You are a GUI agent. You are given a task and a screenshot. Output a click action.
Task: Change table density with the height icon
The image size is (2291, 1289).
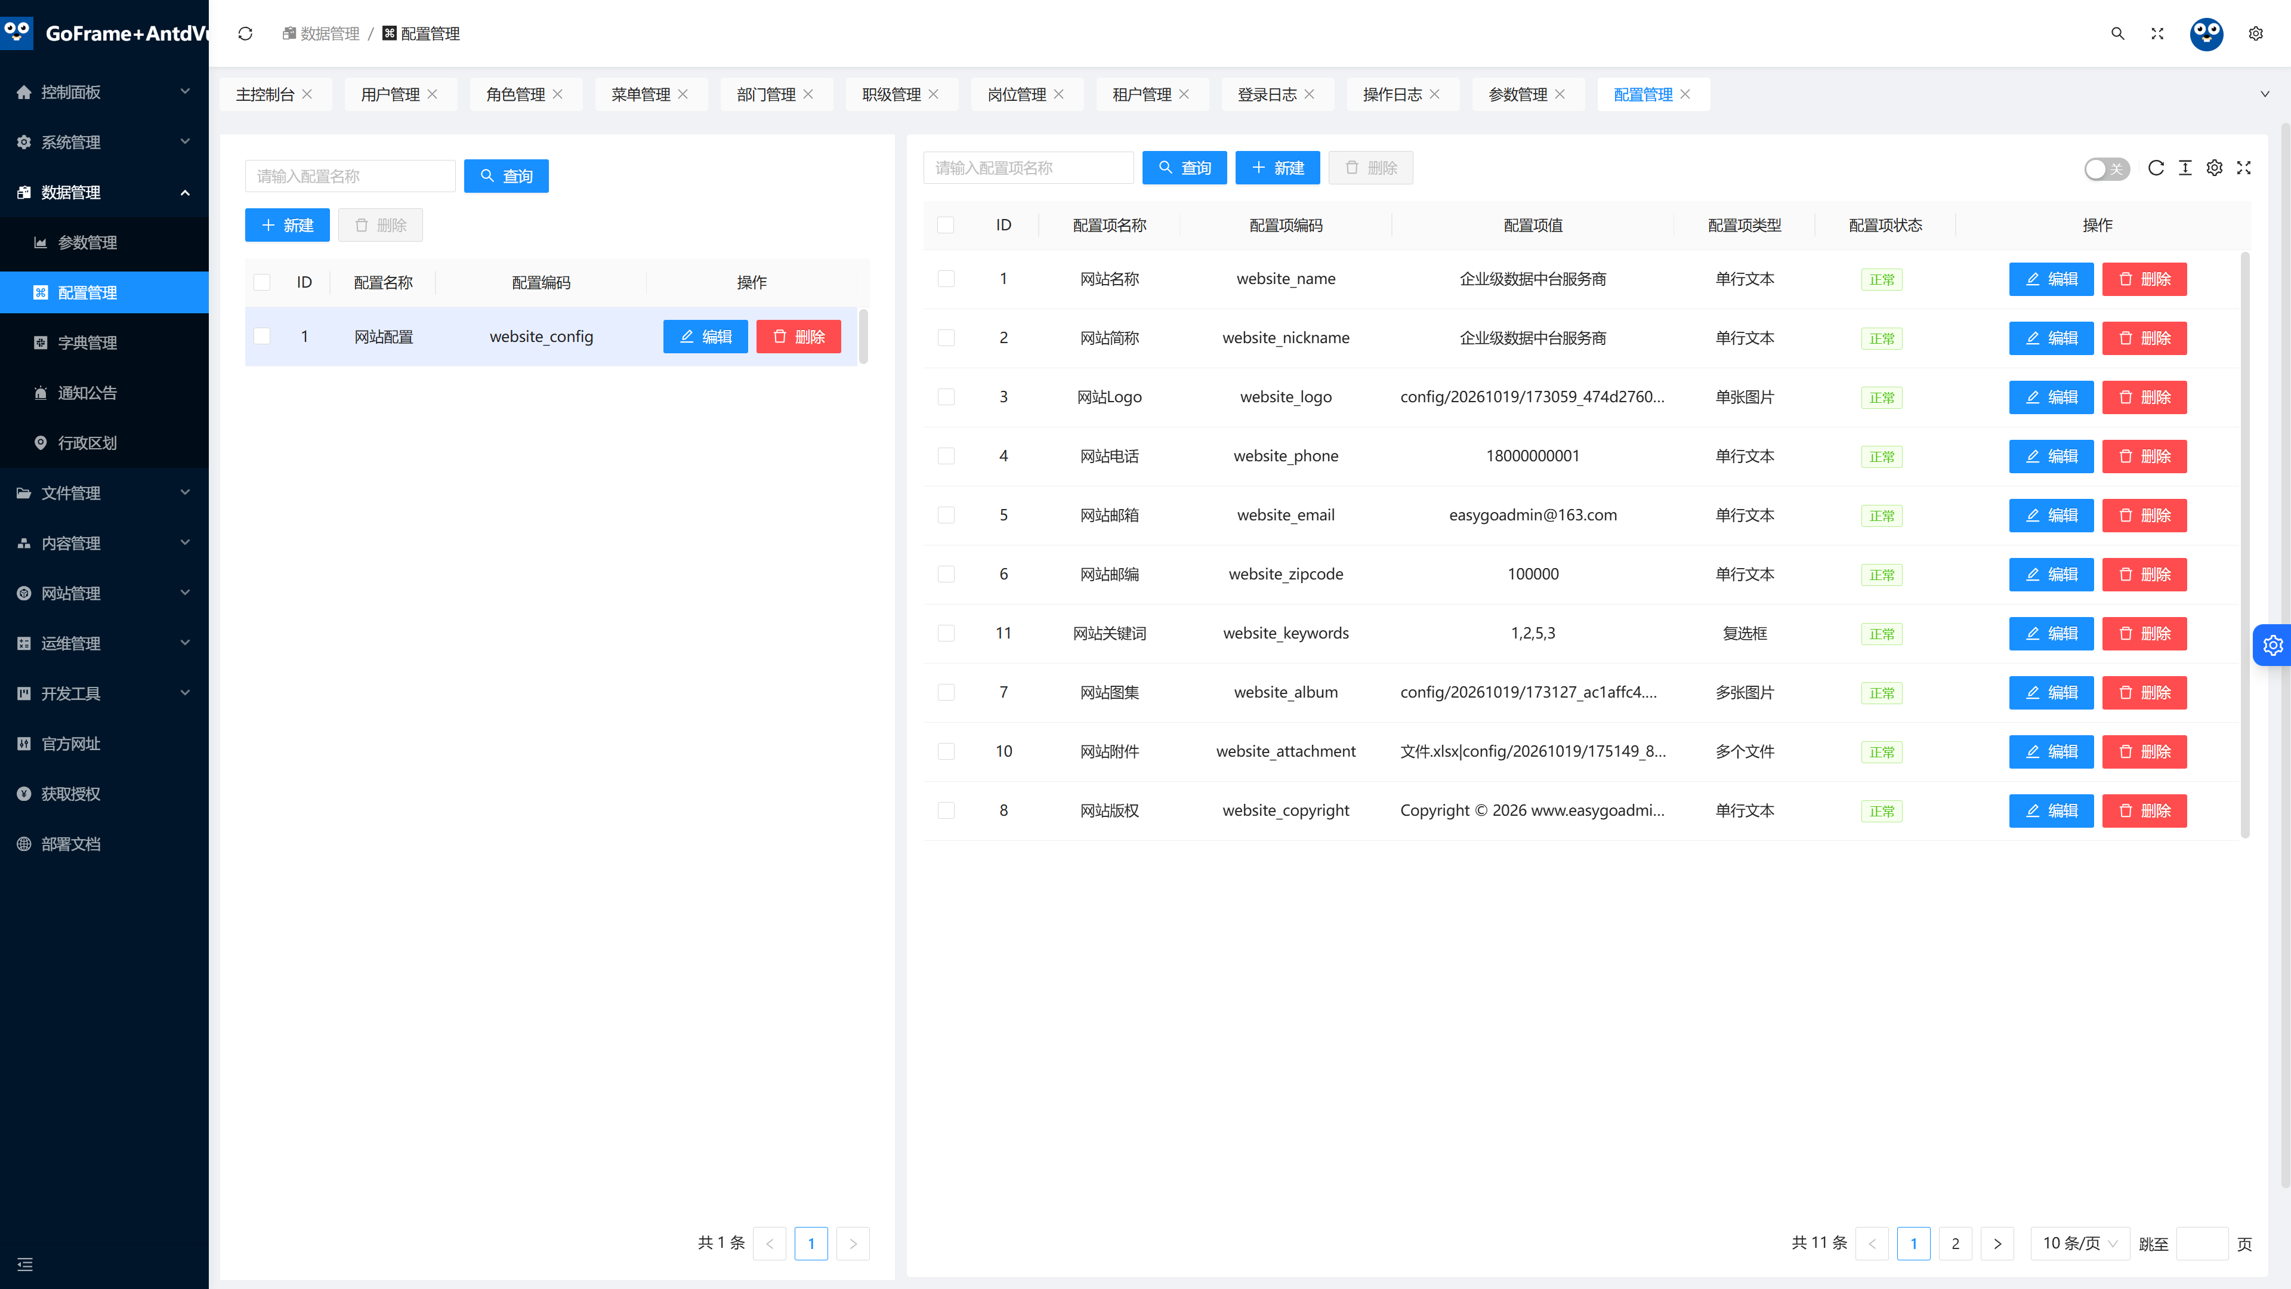pyautogui.click(x=2185, y=168)
